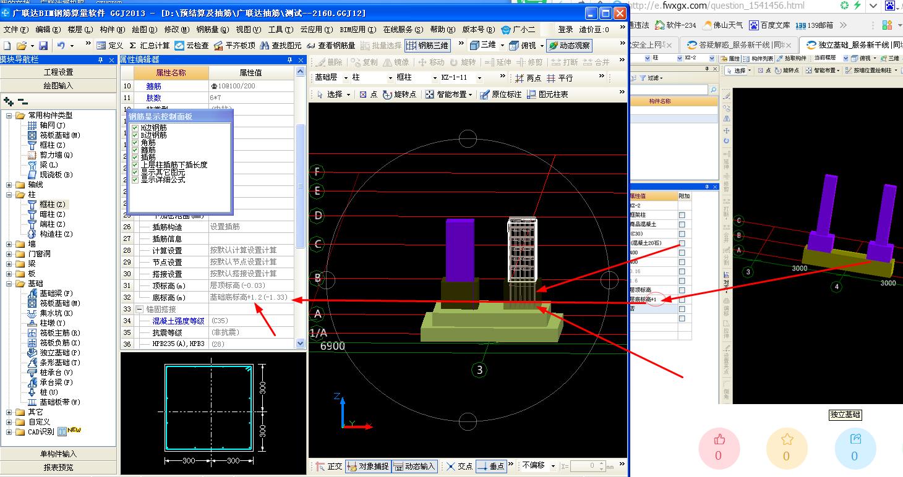Uncheck 上层柱插筋下插长度 checkbox

click(x=135, y=165)
